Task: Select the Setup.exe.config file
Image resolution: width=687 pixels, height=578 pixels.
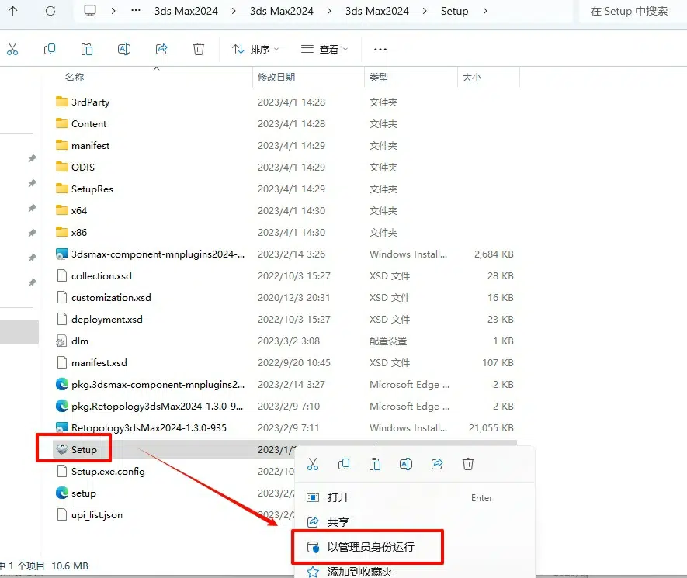Action: (108, 471)
